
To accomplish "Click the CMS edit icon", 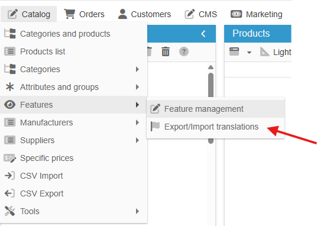I will tap(189, 14).
